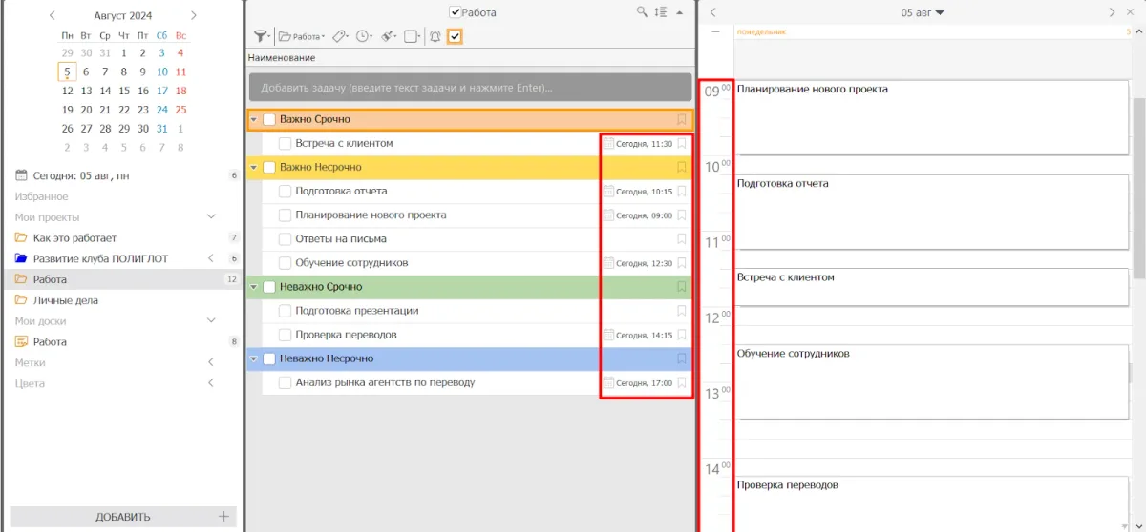This screenshot has height=532, width=1146.
Task: Open the Как это работает project
Action: pos(74,237)
